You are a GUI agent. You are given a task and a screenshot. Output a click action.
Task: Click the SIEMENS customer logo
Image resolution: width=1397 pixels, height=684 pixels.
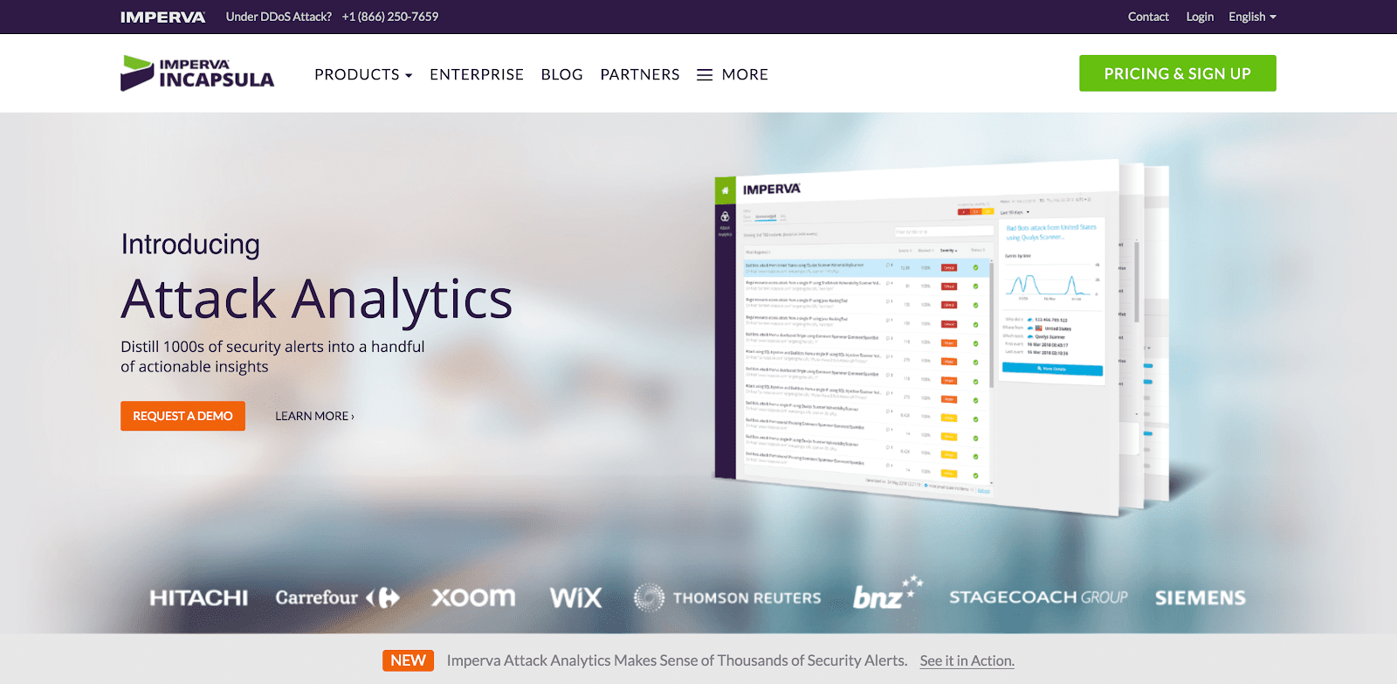(1201, 598)
